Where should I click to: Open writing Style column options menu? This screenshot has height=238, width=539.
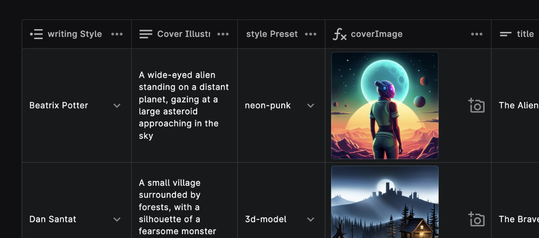click(117, 34)
